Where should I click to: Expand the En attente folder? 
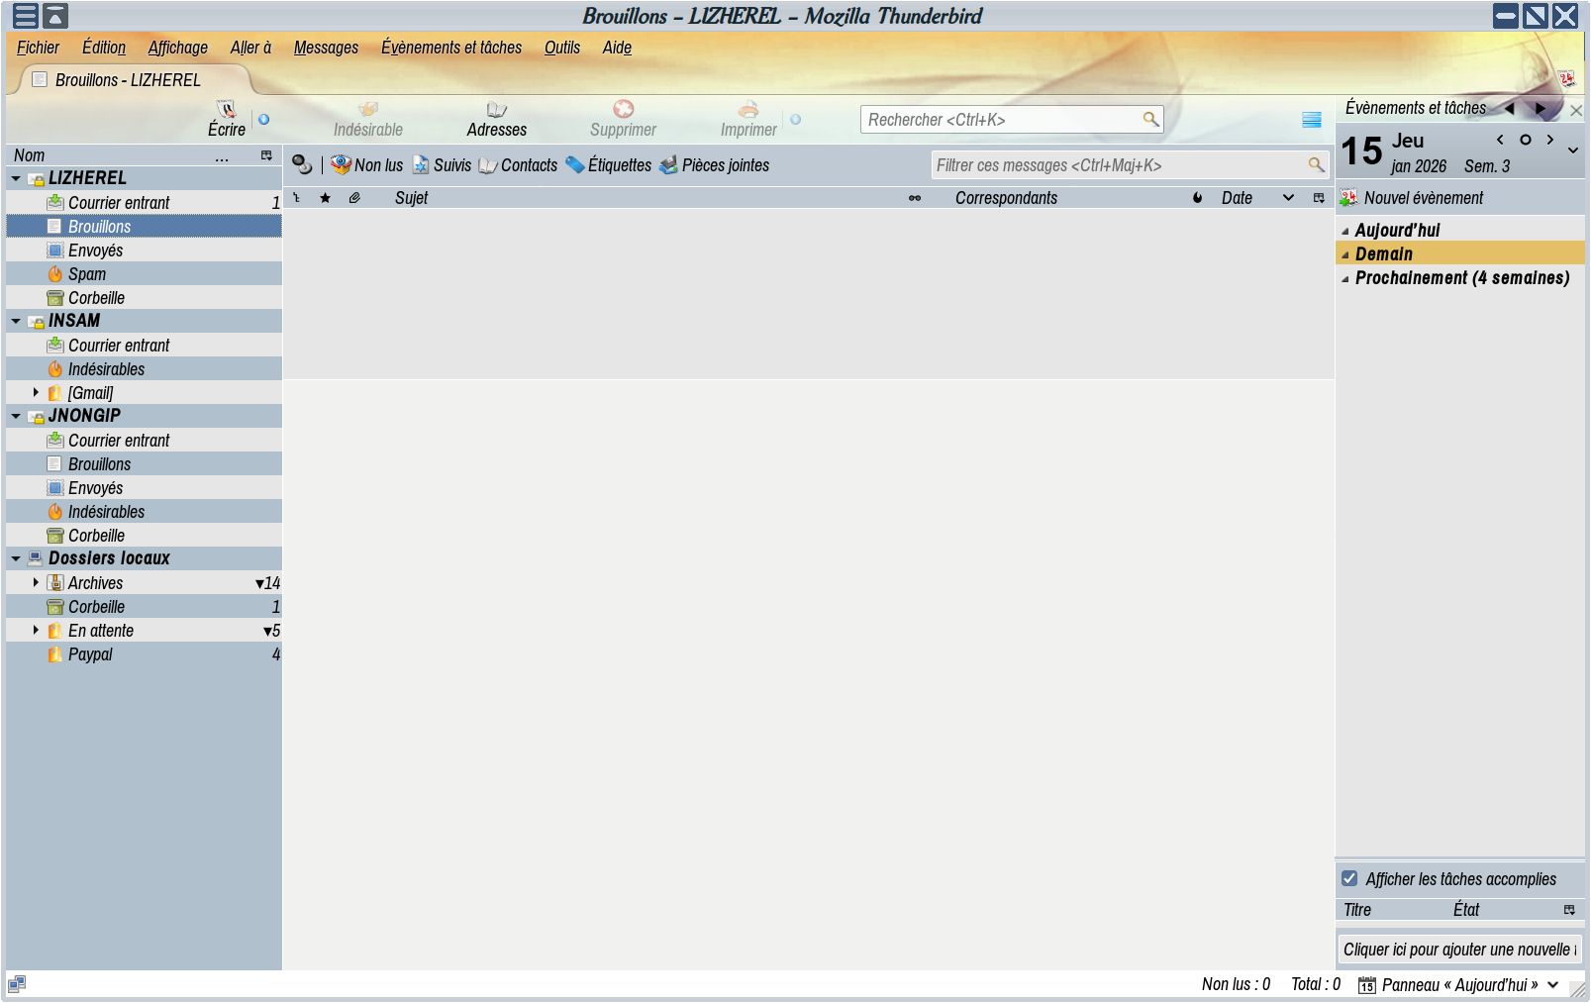coord(36,631)
